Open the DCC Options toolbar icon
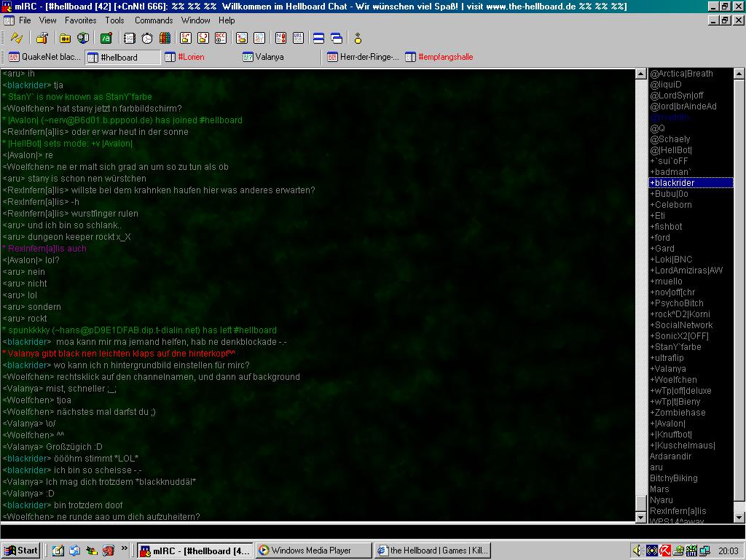The image size is (746, 560). click(220, 38)
